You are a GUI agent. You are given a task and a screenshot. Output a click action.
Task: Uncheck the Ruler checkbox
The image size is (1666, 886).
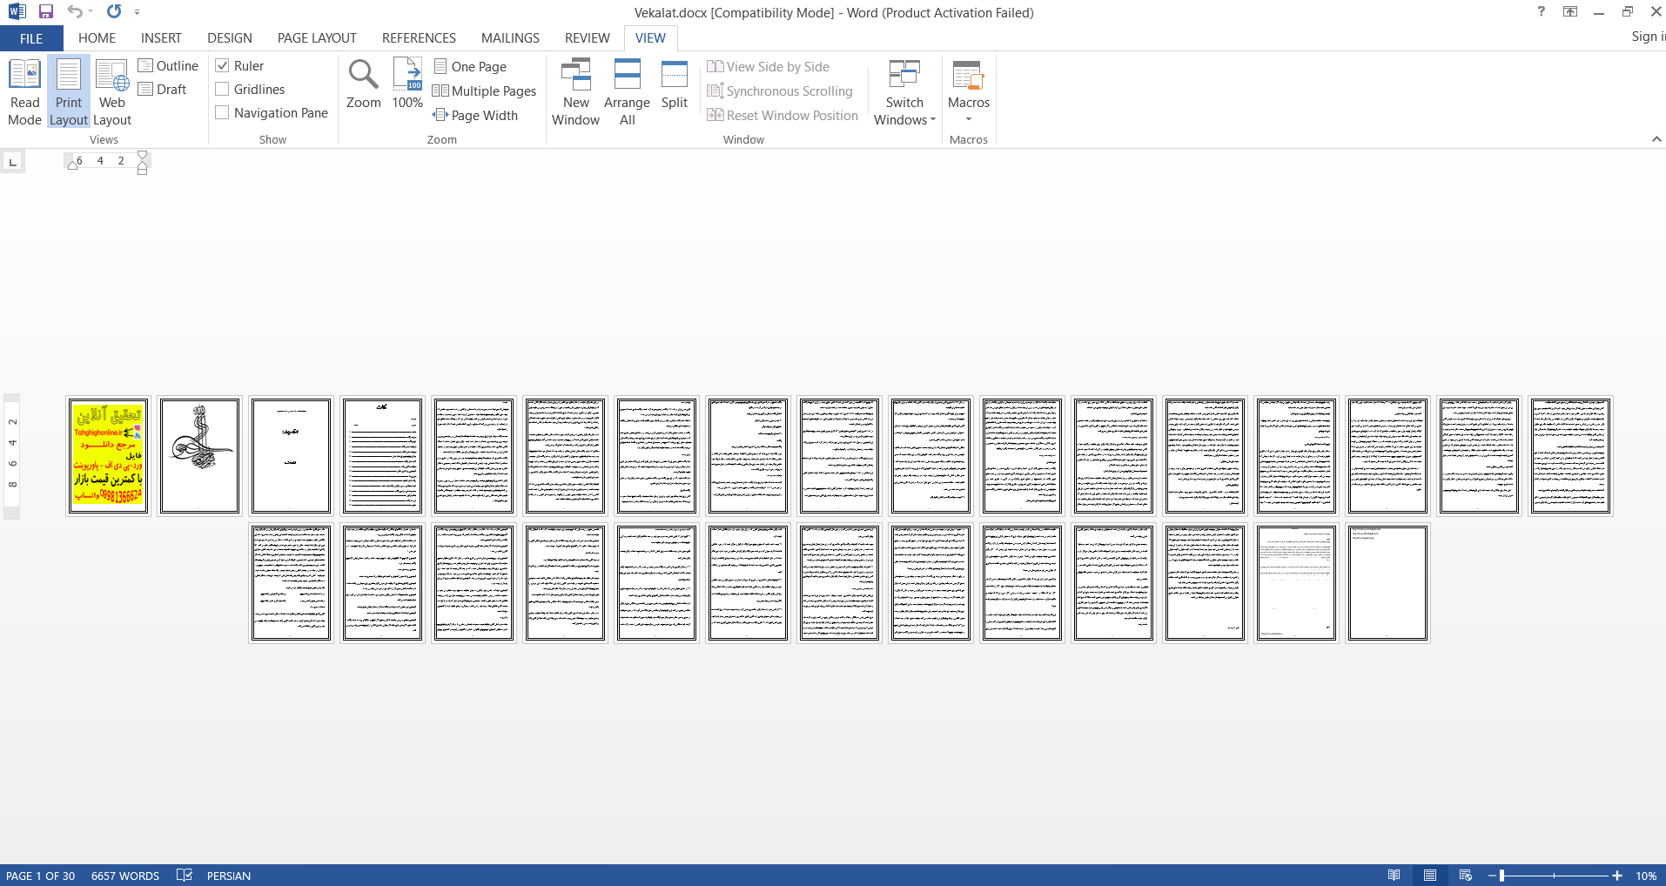(x=222, y=66)
